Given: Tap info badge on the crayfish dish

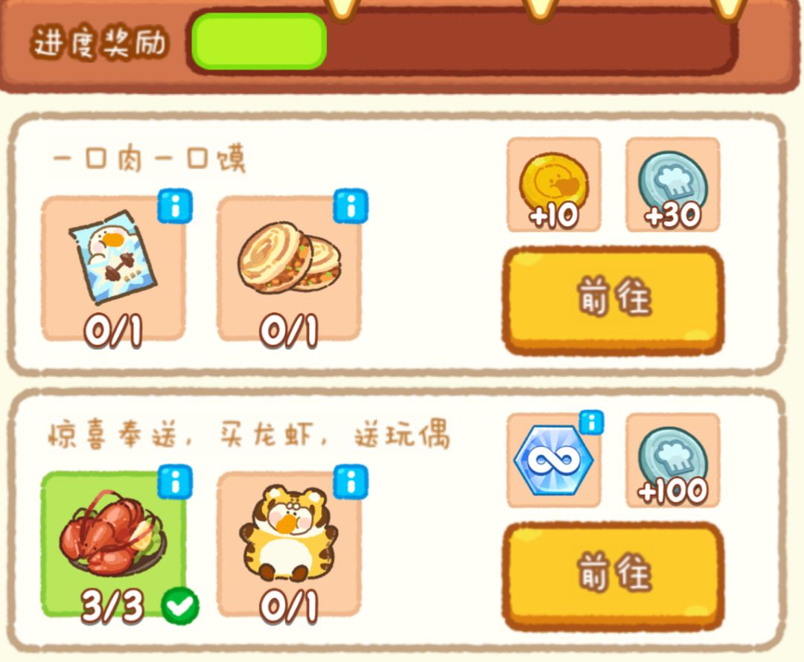Looking at the screenshot, I should [x=175, y=482].
